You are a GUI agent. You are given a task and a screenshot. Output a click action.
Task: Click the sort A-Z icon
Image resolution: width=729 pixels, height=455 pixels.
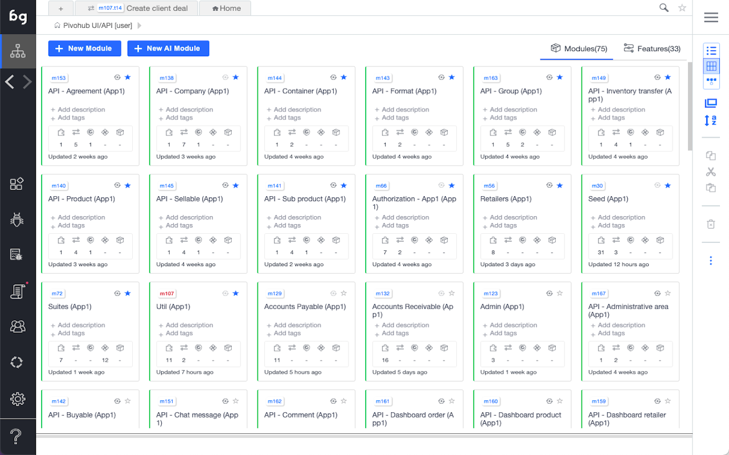coord(710,120)
